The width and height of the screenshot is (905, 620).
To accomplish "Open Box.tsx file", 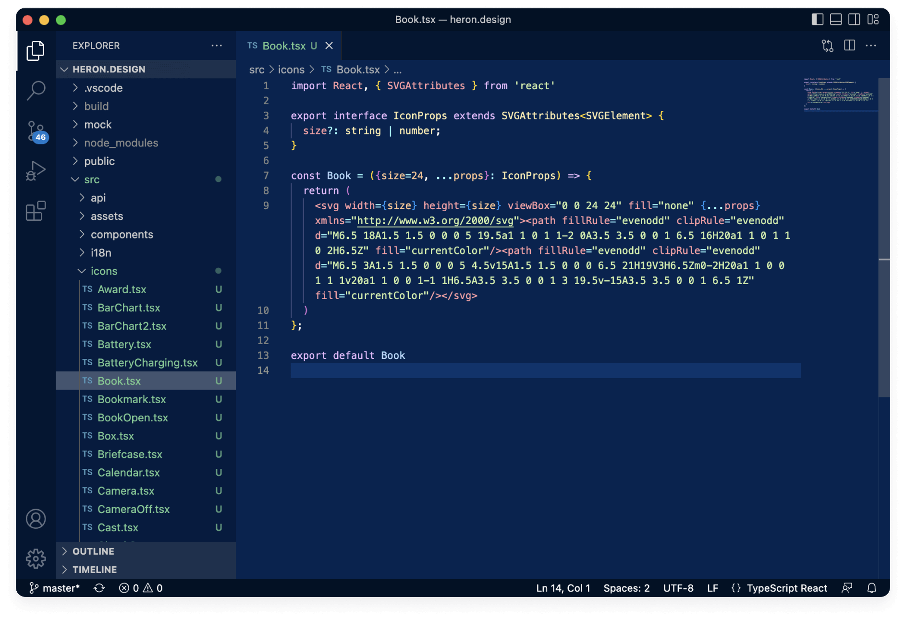I will tap(146, 436).
